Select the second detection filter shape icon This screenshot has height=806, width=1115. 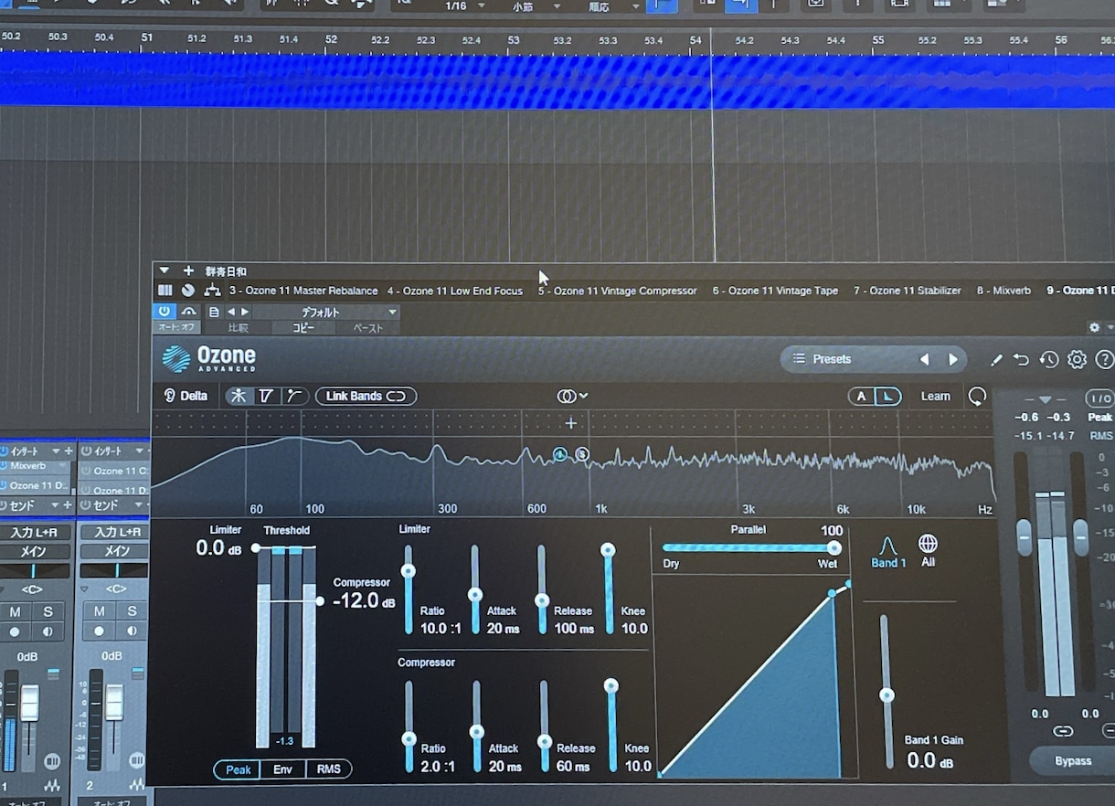pyautogui.click(x=266, y=396)
